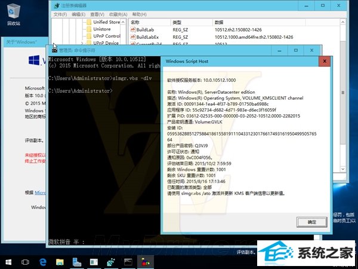Click the values pane scroll-up arrow
This screenshot has width=358, height=269.
point(342,22)
